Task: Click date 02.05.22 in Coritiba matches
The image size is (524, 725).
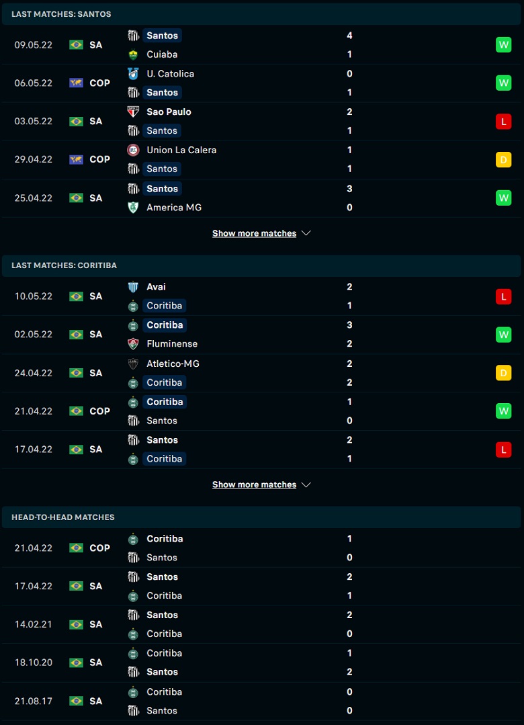Action: (34, 335)
